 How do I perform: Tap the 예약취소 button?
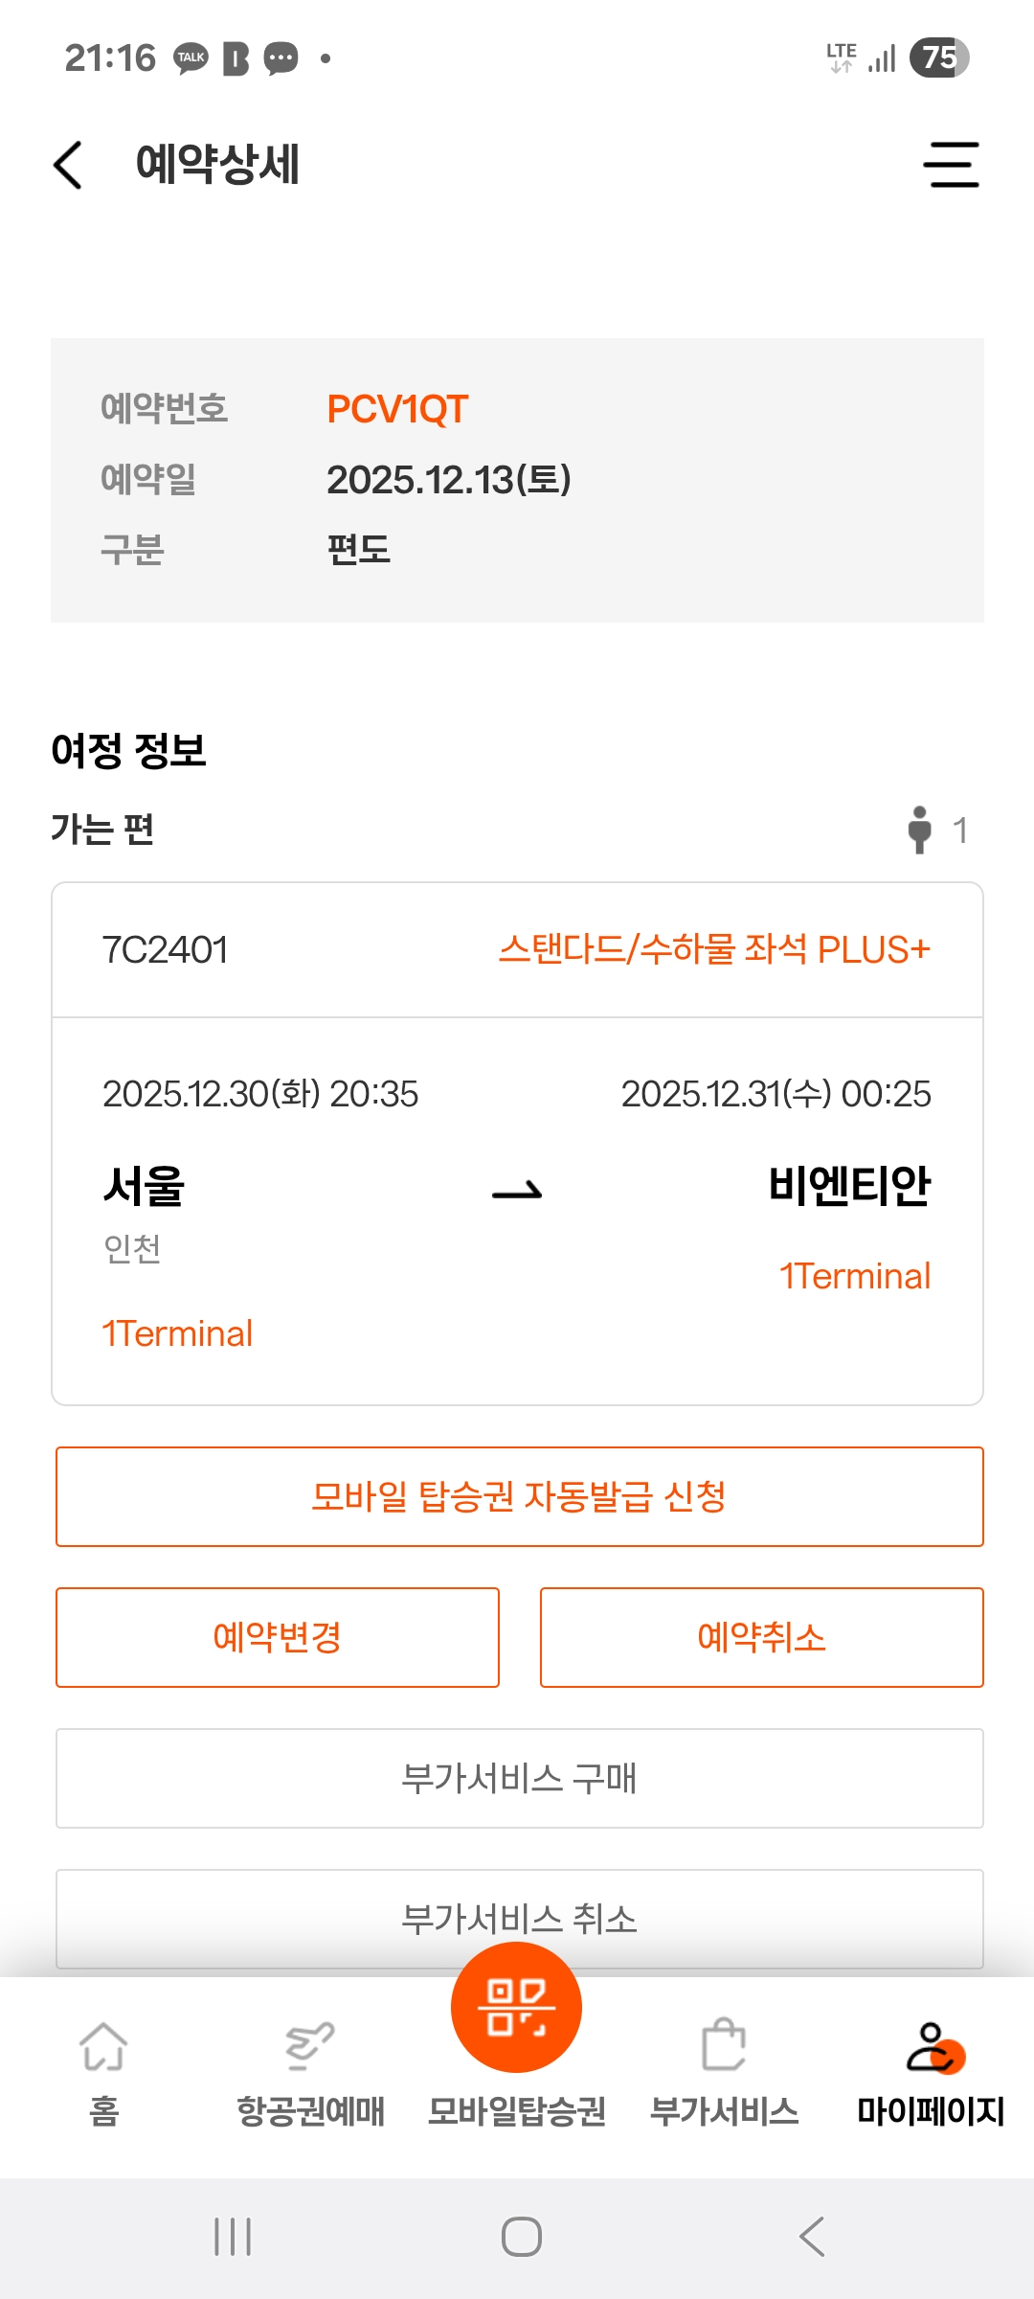point(762,1637)
